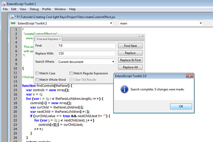Image resolution: width=213 pixels, height=142 pixels.
Task: Close the Find and Replace tab with its x
Action: tap(60, 39)
